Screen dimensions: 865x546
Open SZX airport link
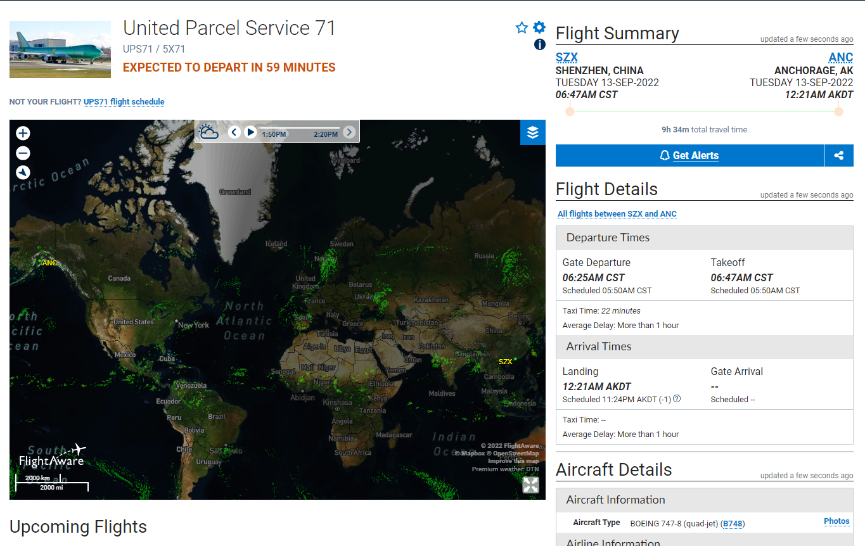coord(567,57)
